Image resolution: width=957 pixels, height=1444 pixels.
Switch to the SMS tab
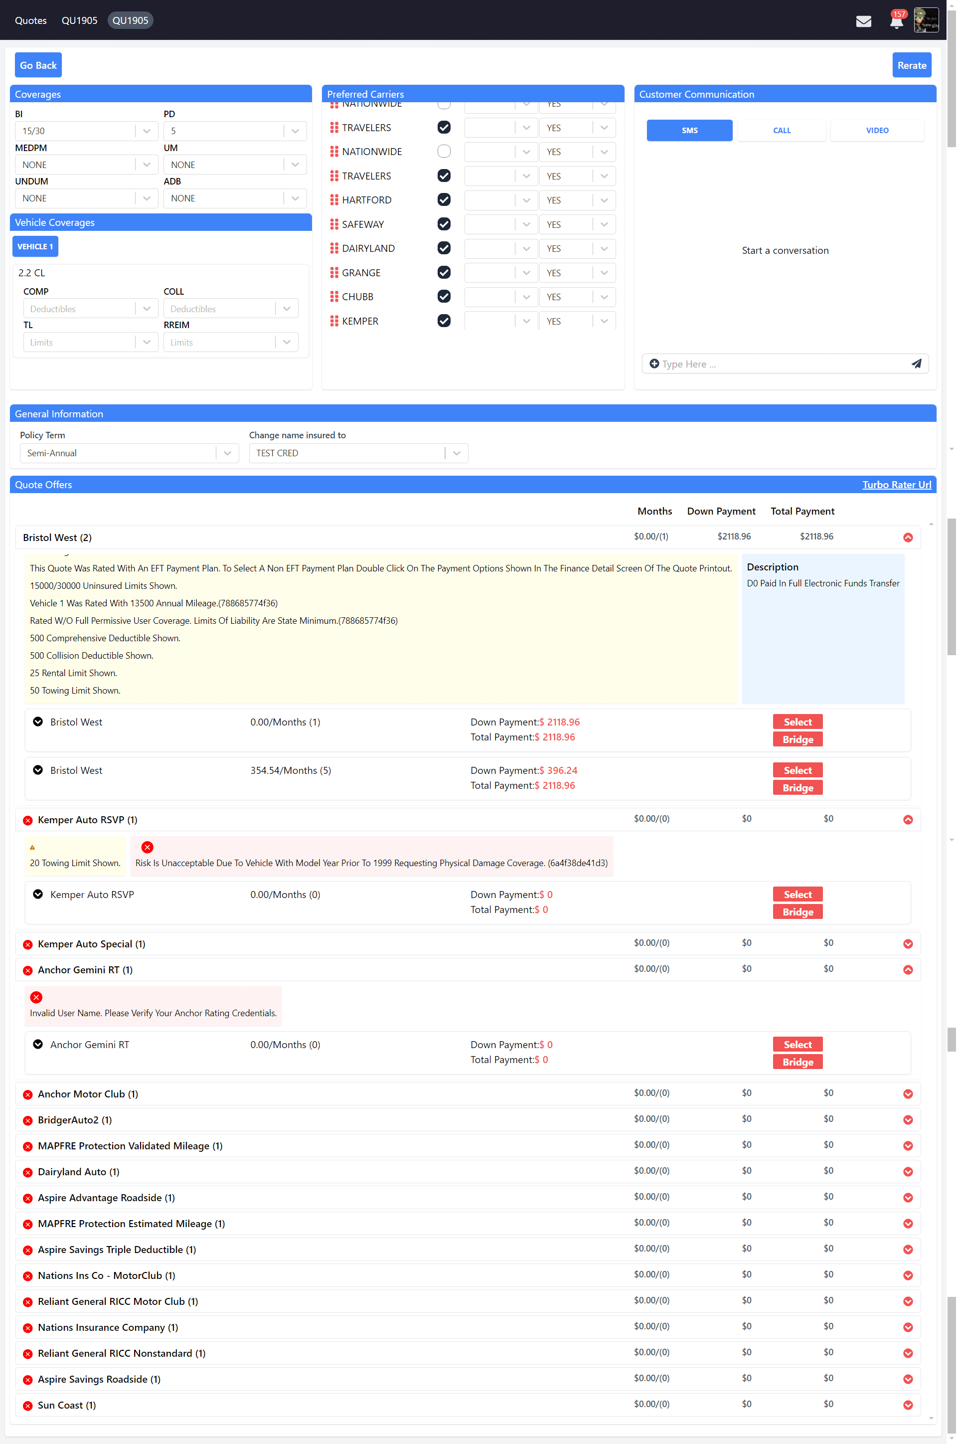coord(689,130)
